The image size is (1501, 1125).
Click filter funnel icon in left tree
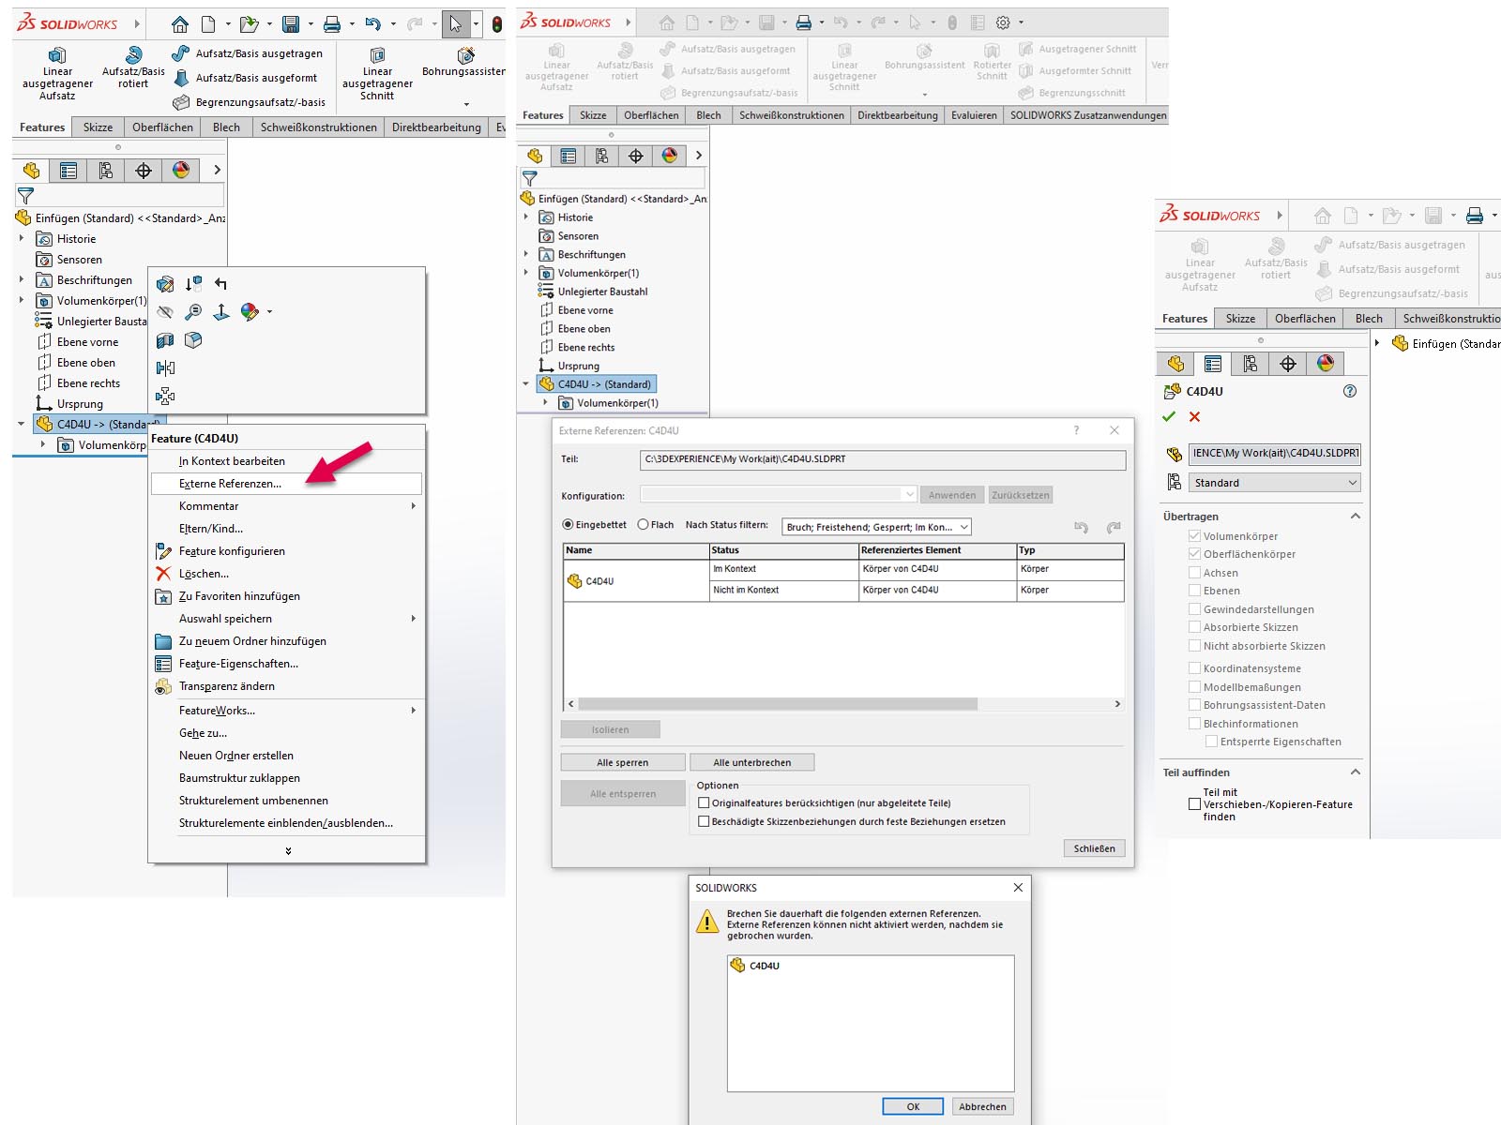tap(26, 195)
